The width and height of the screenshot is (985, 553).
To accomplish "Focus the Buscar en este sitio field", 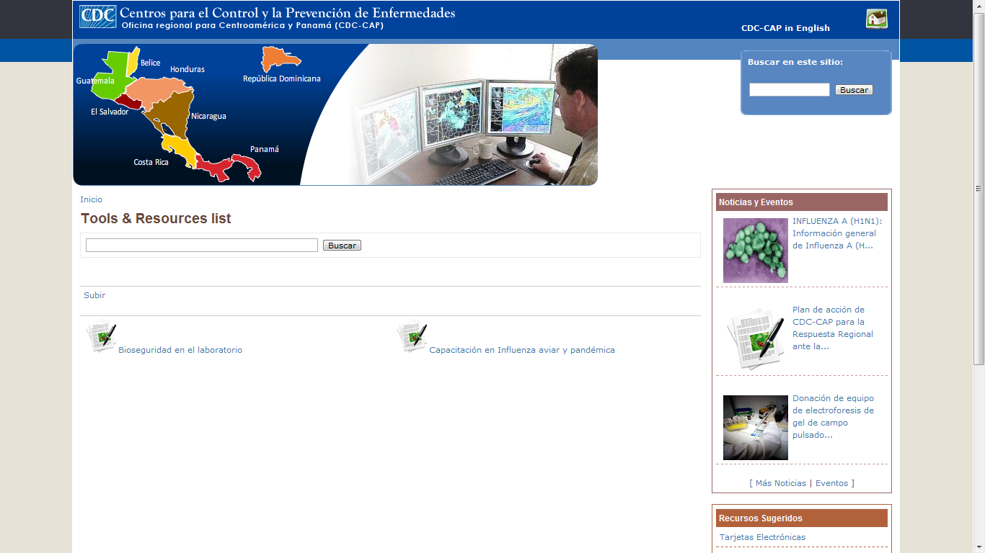I will [x=790, y=90].
